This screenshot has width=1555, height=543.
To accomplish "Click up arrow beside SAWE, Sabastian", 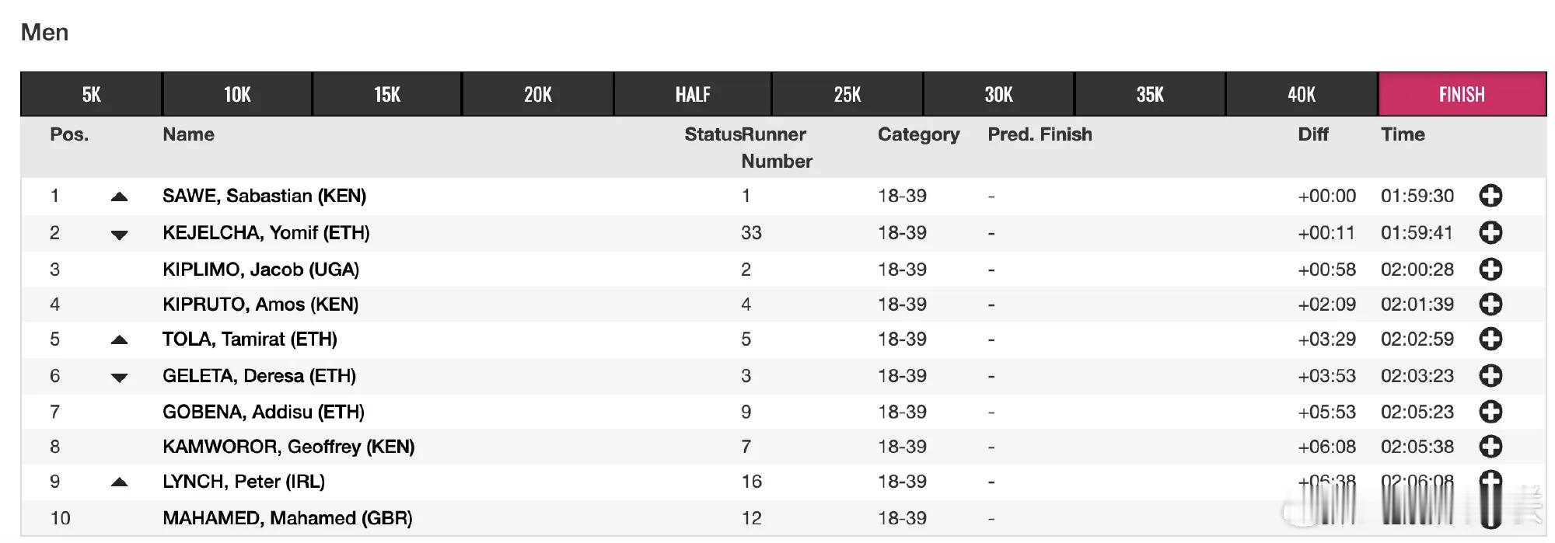I will click(x=119, y=197).
